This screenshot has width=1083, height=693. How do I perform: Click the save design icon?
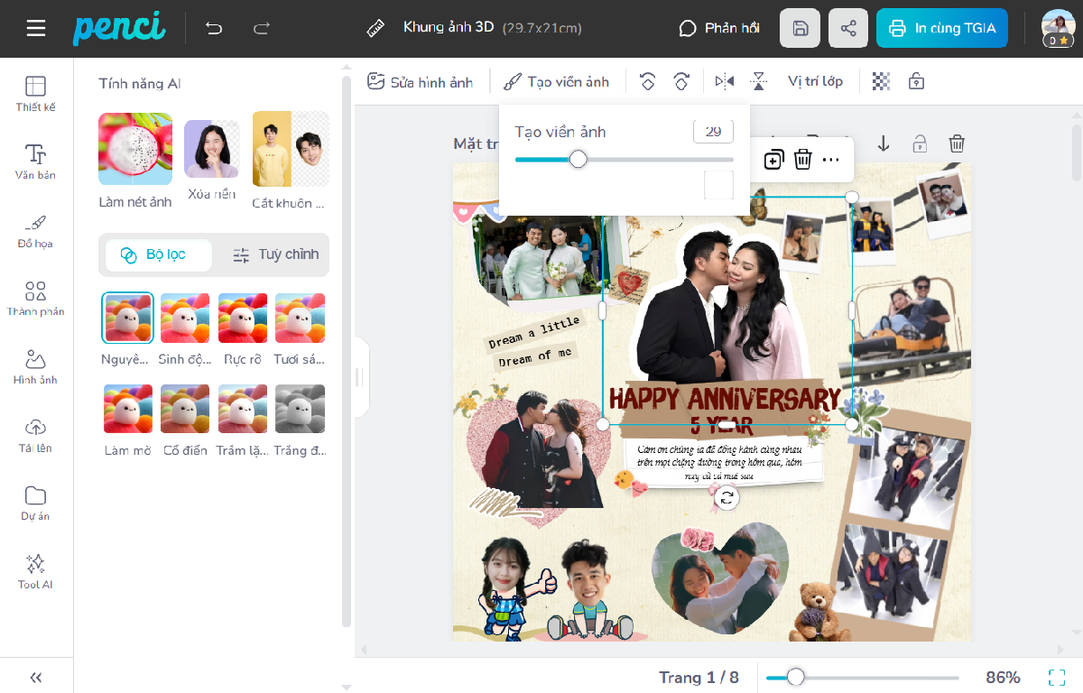(800, 28)
